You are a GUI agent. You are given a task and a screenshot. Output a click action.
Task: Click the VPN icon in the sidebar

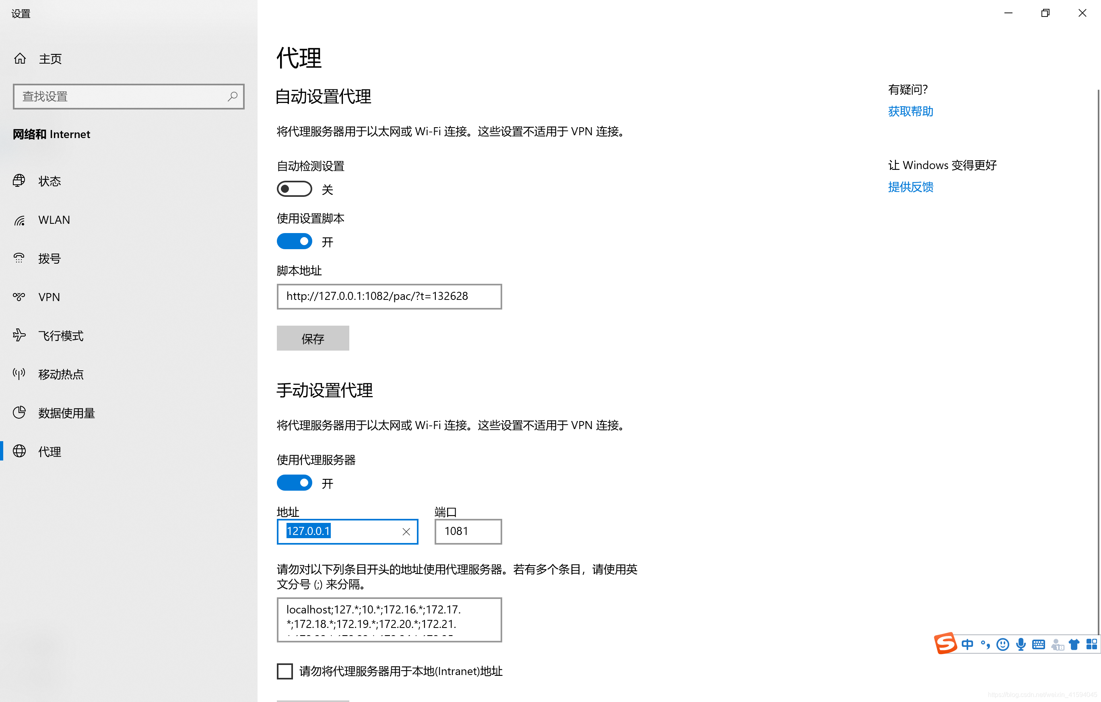pyautogui.click(x=19, y=297)
